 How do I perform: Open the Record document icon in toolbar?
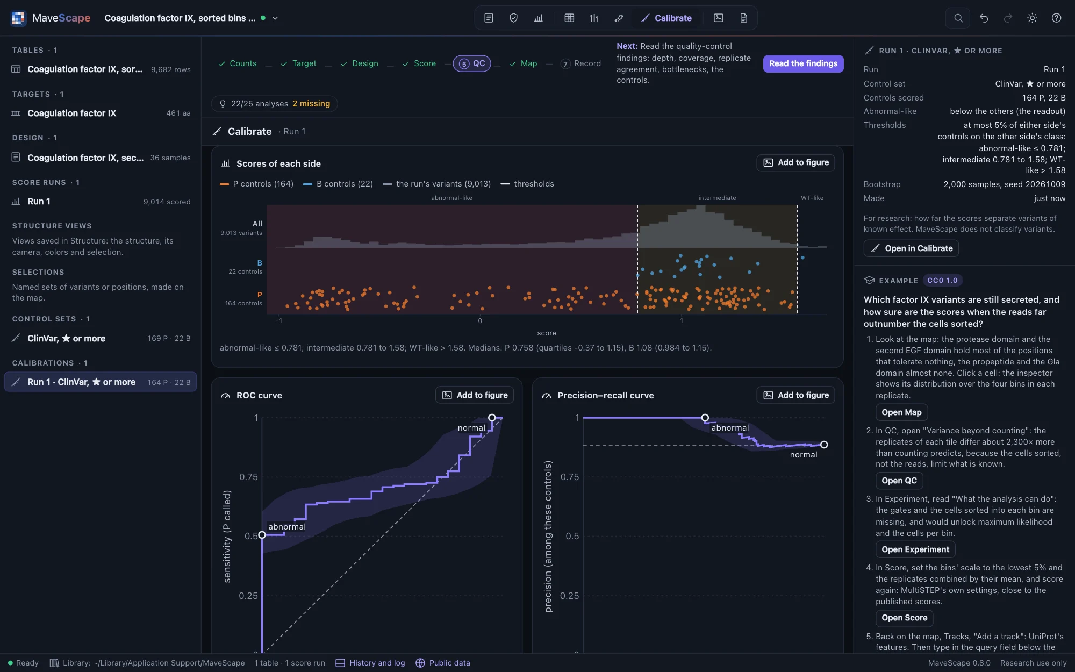pos(743,18)
